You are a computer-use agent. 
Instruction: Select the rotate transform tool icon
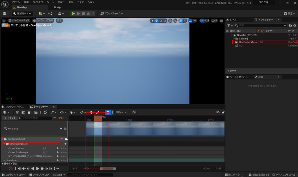pos(161,21)
